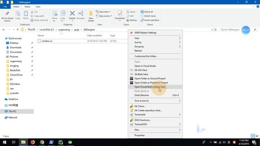The height and width of the screenshot is (146, 260).
Task: Click Select none in ribbon
Action: tap(148, 16)
